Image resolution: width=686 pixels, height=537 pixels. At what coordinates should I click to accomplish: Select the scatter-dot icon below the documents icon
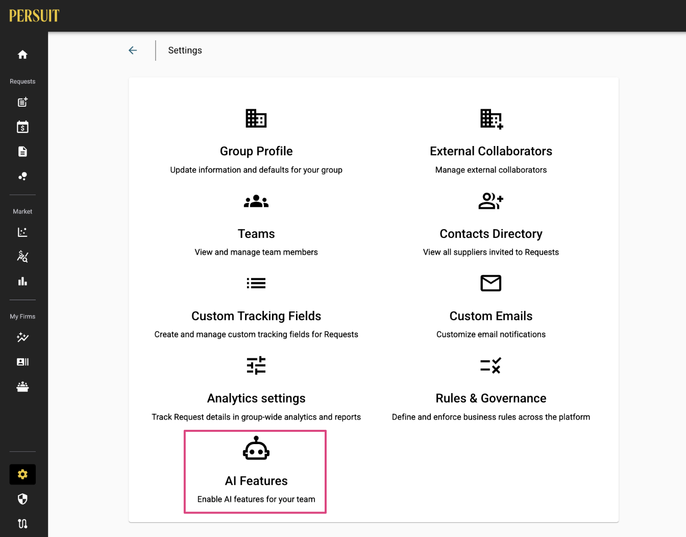tap(22, 176)
